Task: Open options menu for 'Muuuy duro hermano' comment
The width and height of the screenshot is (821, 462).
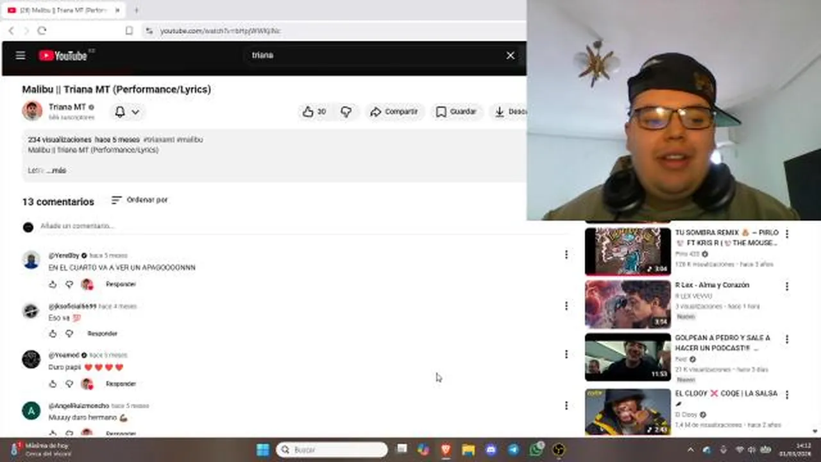Action: click(x=566, y=406)
